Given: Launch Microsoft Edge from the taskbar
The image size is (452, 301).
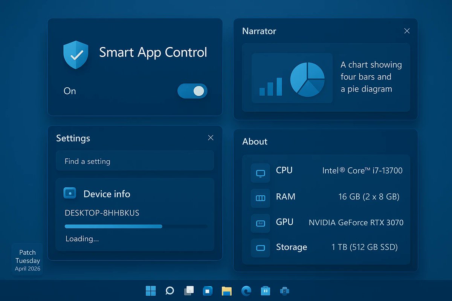Looking at the screenshot, I should 246,290.
